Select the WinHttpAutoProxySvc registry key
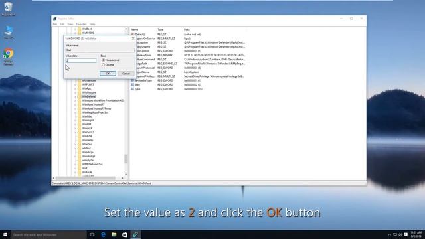 coord(95,112)
